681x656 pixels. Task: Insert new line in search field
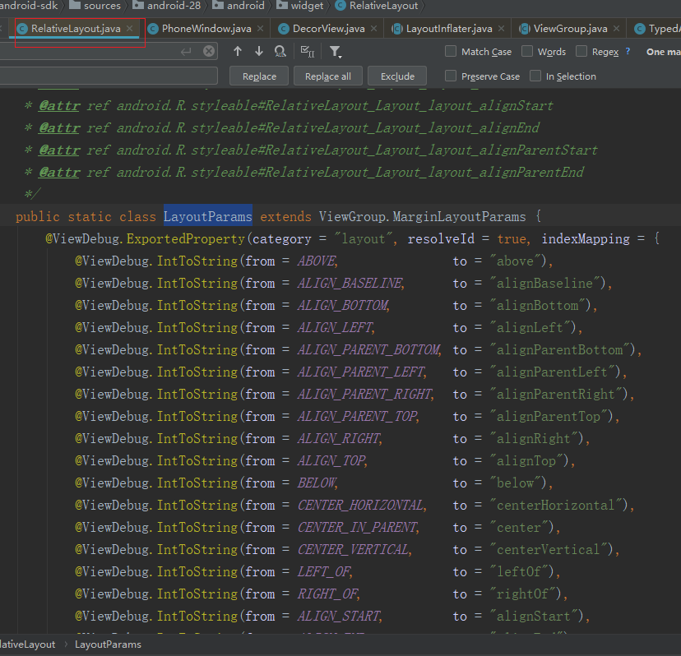[186, 52]
